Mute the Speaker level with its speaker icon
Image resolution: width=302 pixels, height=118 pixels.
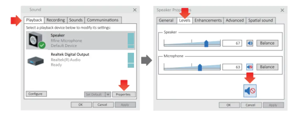[x=249, y=43]
